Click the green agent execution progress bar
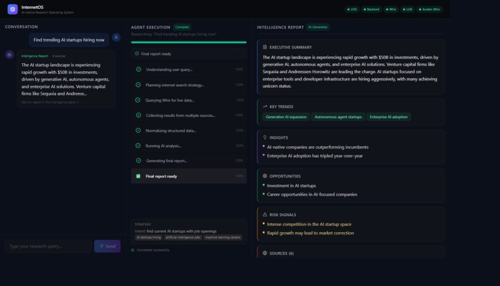This screenshot has height=286, width=500. pyautogui.click(x=189, y=42)
